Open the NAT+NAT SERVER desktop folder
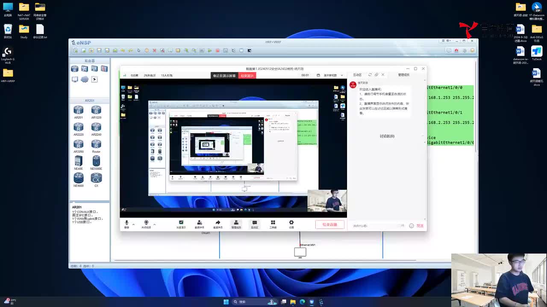The height and width of the screenshot is (307, 547). (24, 12)
